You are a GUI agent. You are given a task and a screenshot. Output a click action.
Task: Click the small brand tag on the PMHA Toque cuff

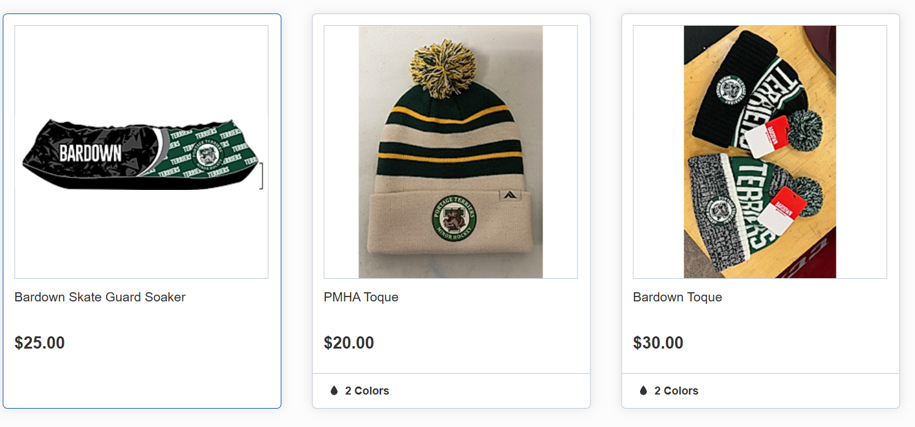click(x=508, y=195)
